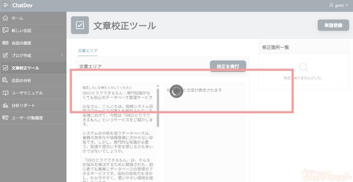The width and height of the screenshot is (353, 182).
Task: Click the blog creation pencil icon
Action: tap(6, 55)
